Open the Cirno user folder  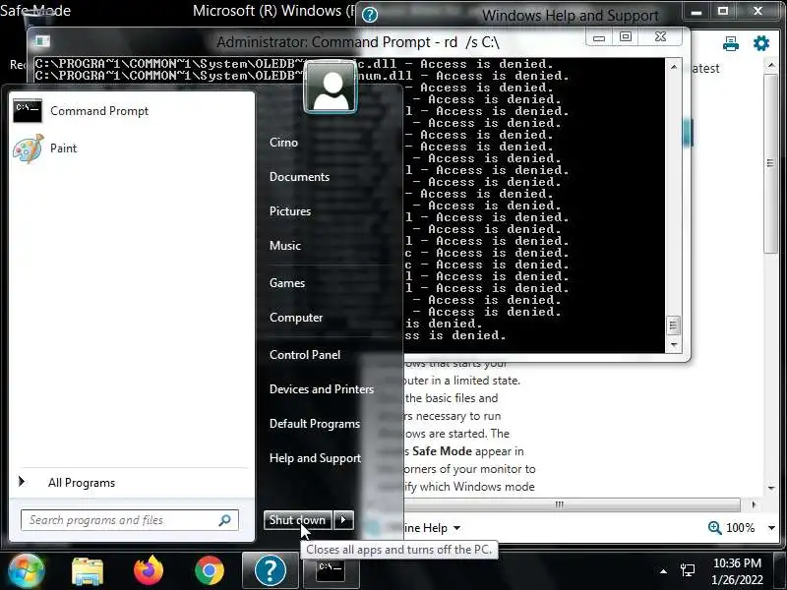pyautogui.click(x=283, y=143)
